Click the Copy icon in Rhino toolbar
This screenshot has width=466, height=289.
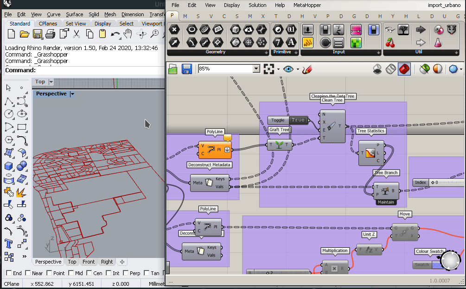coord(89,34)
